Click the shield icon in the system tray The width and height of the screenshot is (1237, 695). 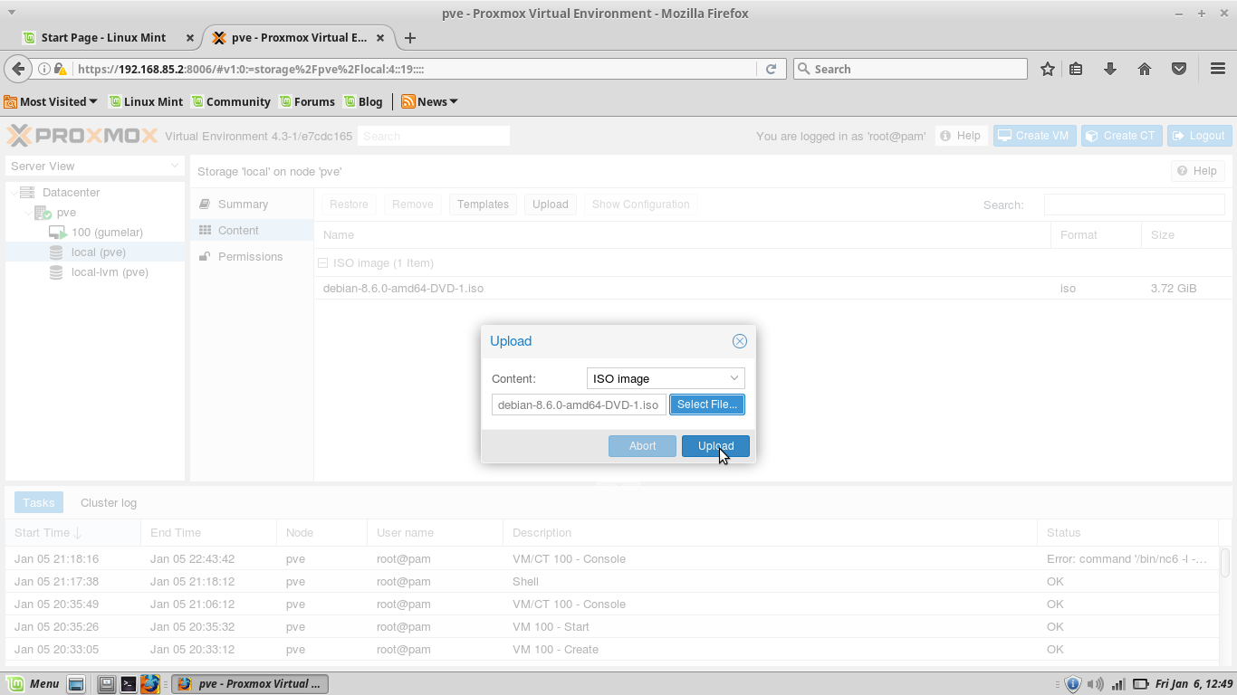(x=1073, y=684)
